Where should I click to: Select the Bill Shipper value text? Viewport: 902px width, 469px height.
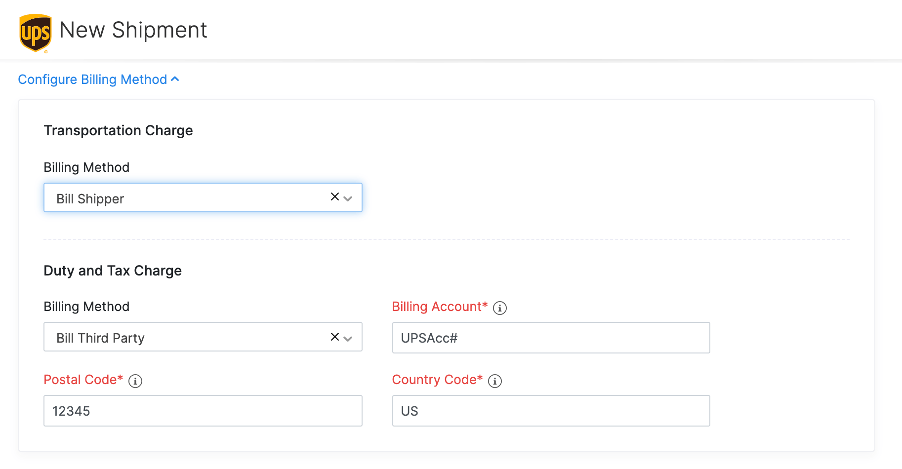click(89, 198)
